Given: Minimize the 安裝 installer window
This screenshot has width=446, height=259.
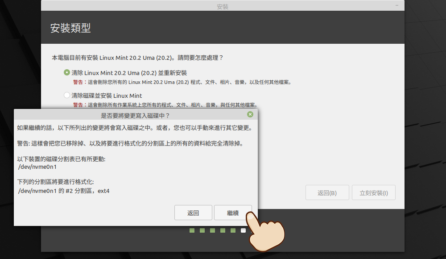Looking at the screenshot, I should pos(397,5).
